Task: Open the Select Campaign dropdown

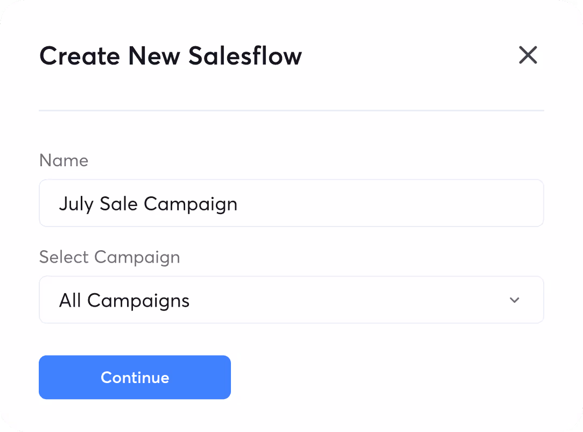Action: (x=291, y=300)
